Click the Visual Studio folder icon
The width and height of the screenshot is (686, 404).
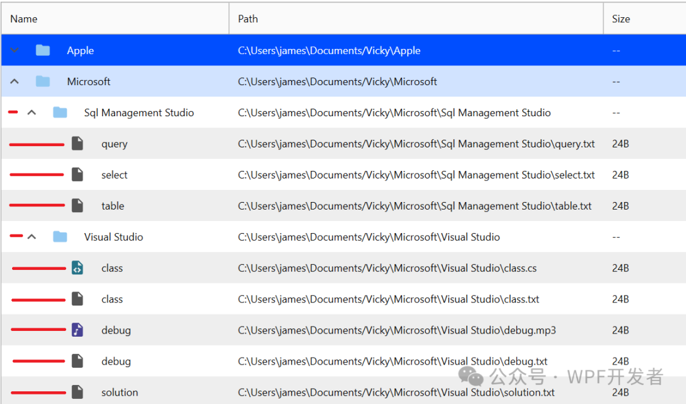60,237
